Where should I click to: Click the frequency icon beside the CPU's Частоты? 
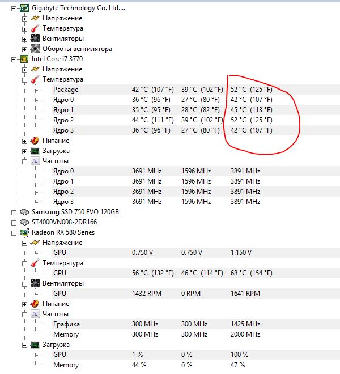35,161
